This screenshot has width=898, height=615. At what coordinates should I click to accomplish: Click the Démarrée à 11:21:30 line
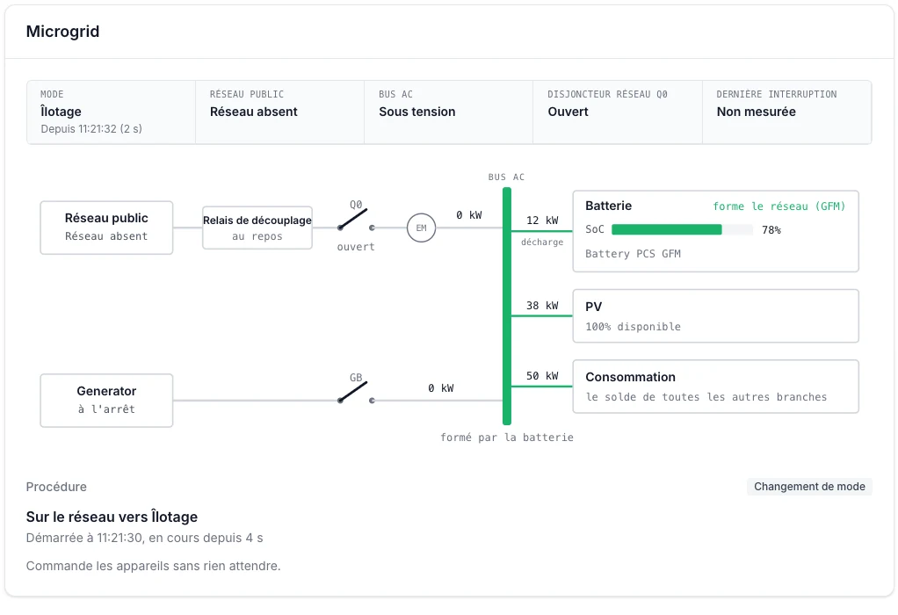pos(144,539)
